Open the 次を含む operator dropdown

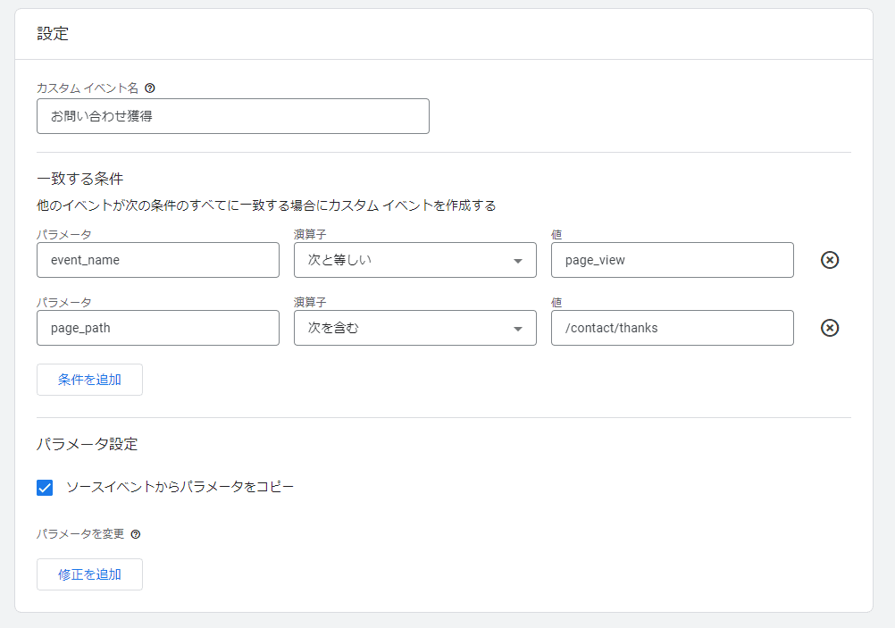point(415,328)
